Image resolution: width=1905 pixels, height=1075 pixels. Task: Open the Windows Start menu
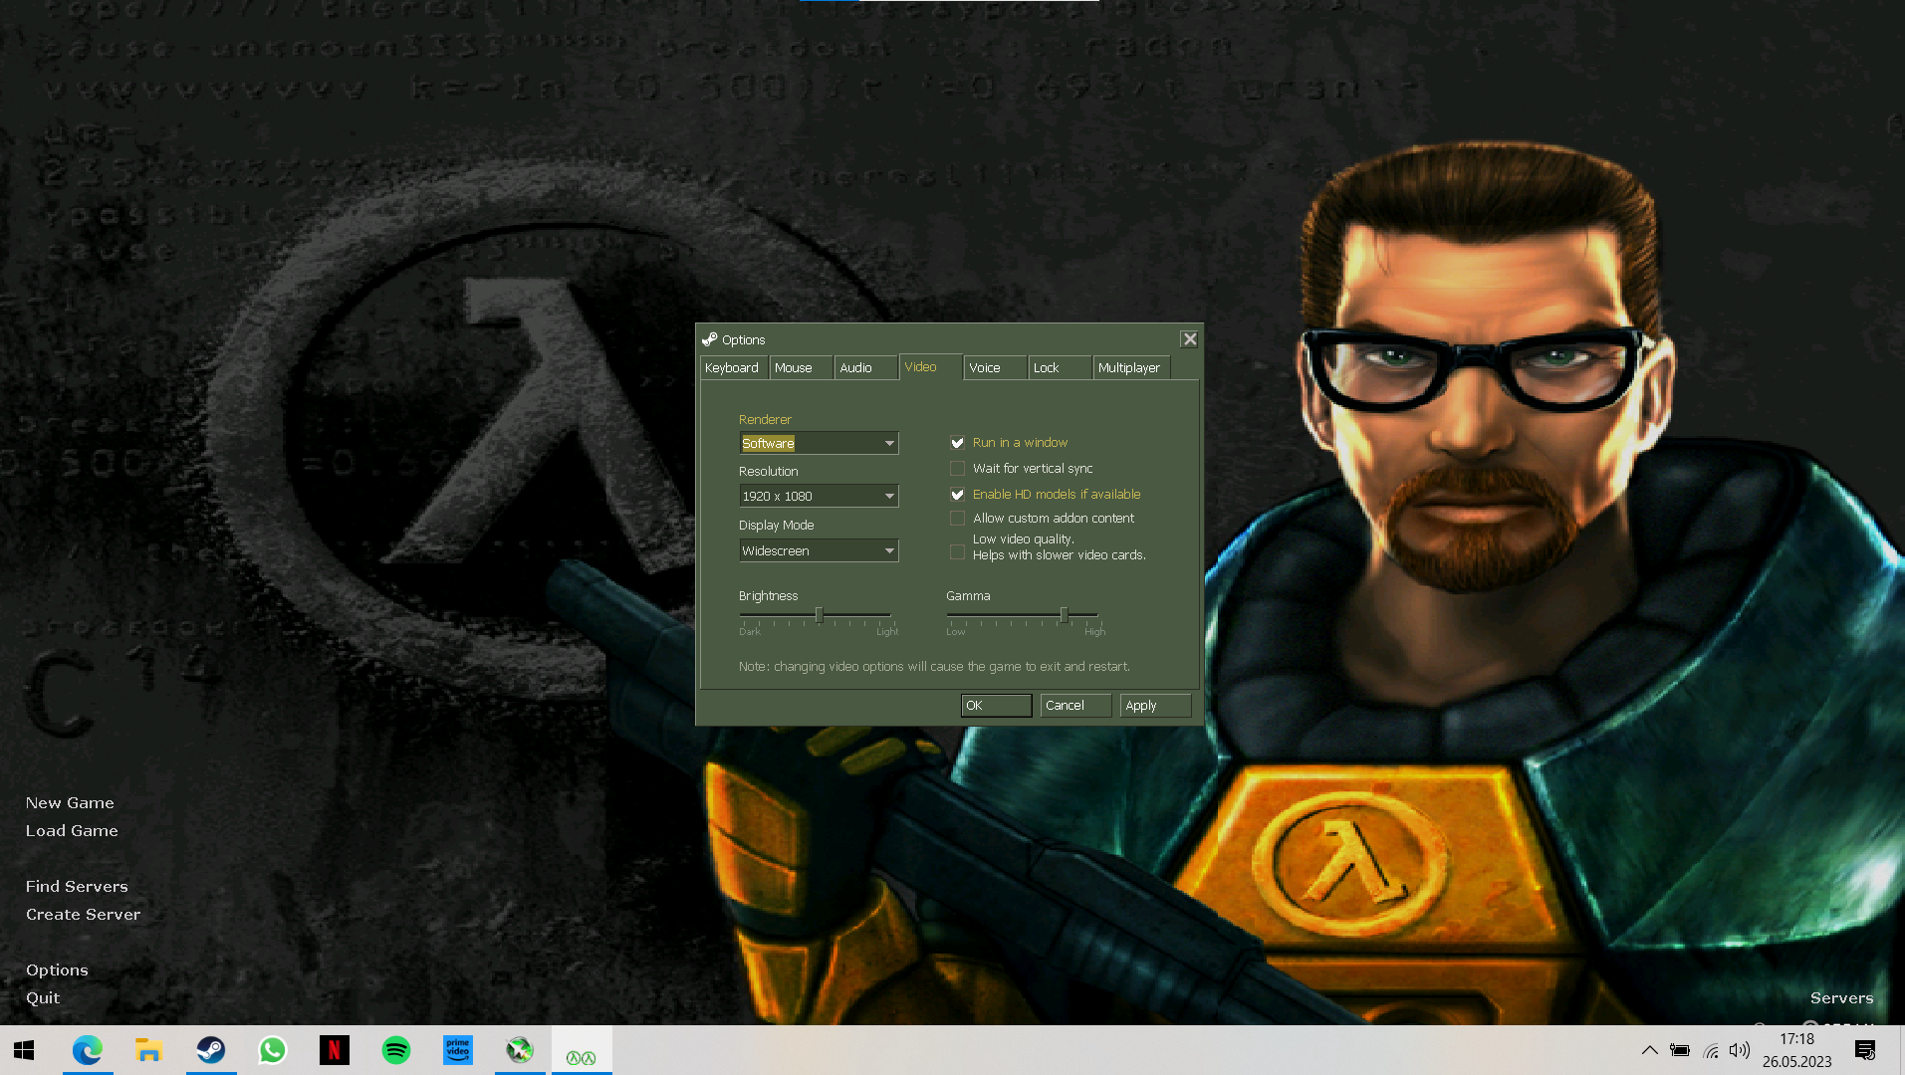point(24,1050)
